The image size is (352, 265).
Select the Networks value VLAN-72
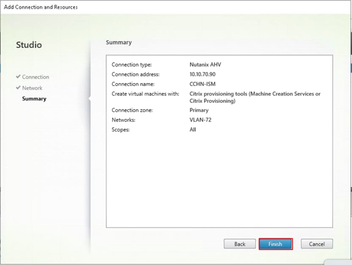click(200, 120)
